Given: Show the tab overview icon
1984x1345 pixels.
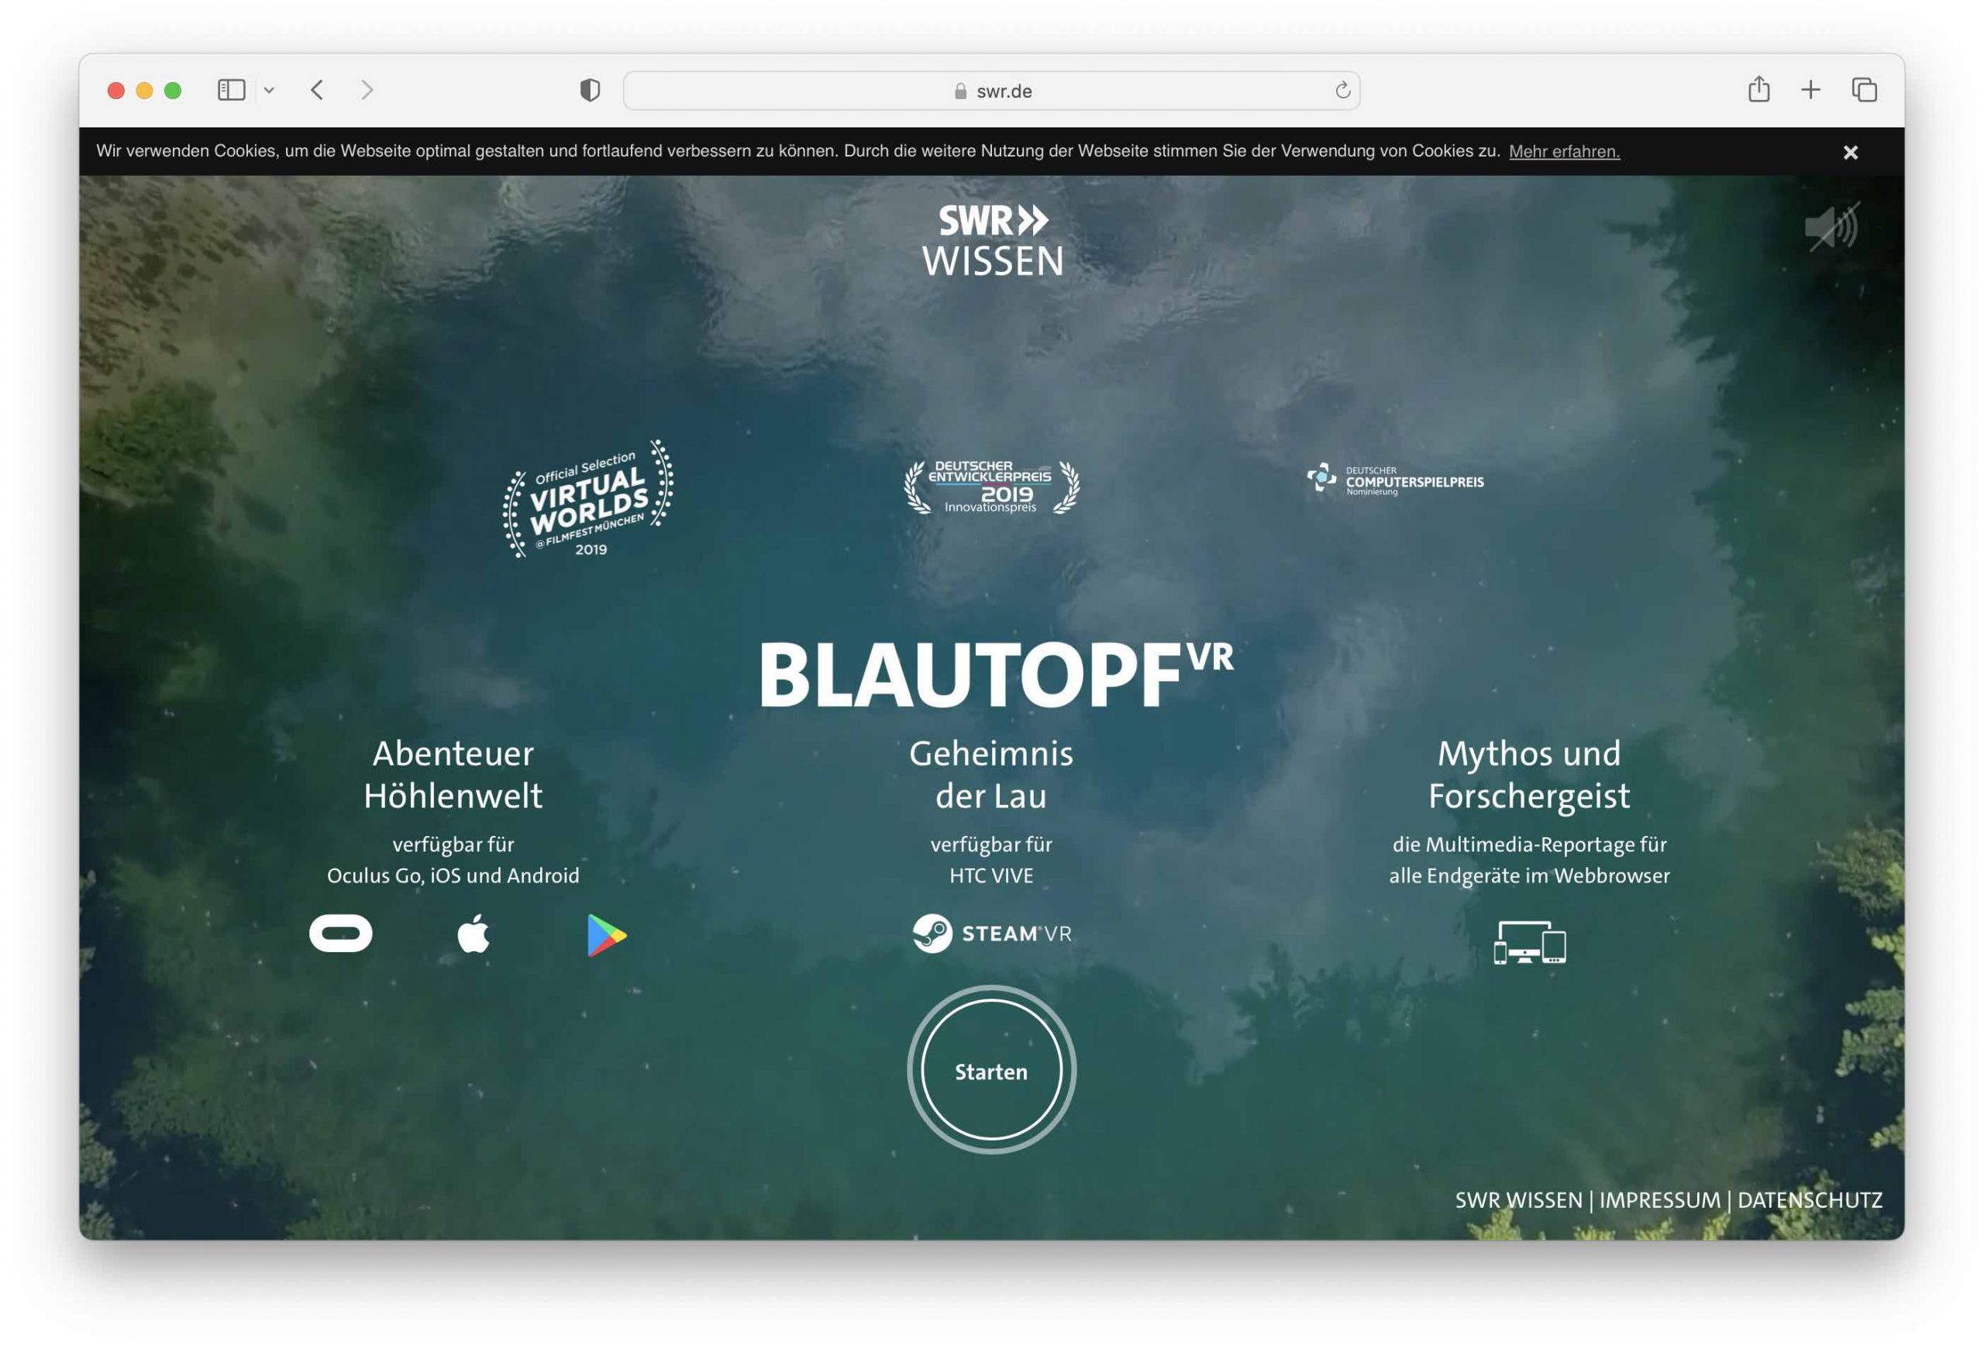Looking at the screenshot, I should pyautogui.click(x=1864, y=90).
